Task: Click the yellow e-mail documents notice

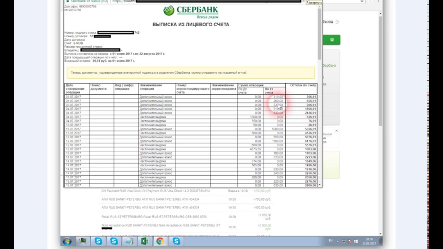Action: 191,73
